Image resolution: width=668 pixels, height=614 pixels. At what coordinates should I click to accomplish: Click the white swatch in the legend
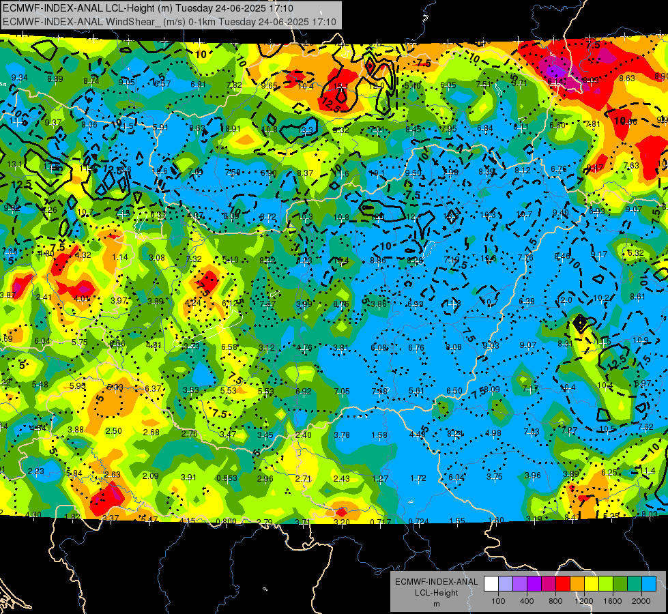(491, 584)
